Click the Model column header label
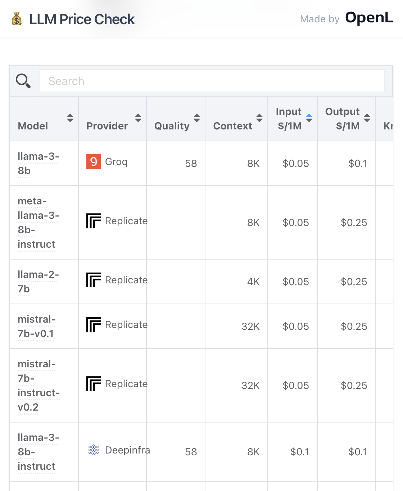Screen dimensions: 403x491 33,126
